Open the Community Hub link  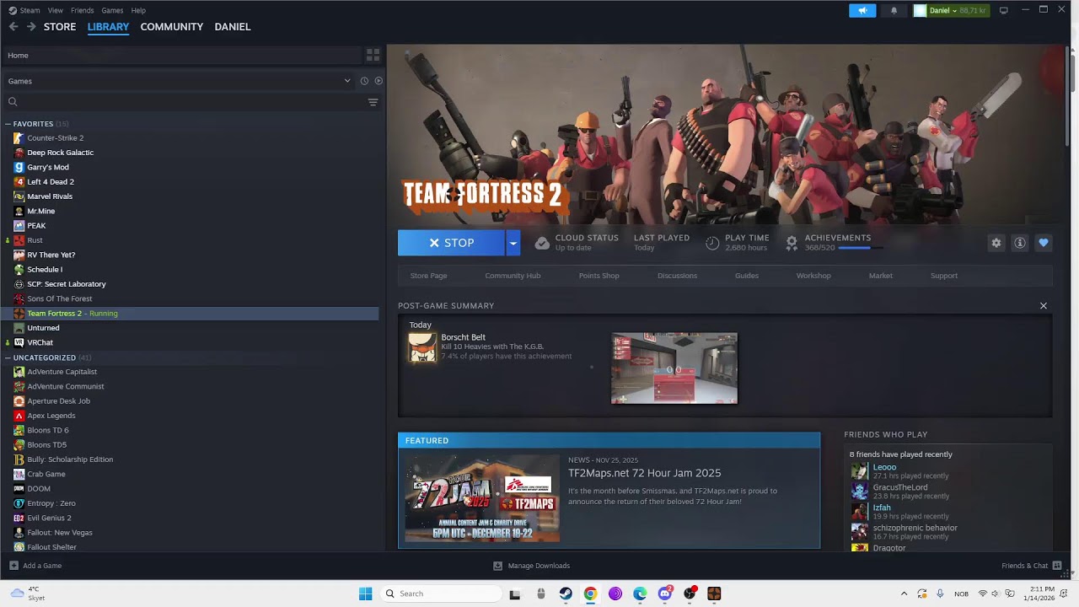(x=513, y=276)
